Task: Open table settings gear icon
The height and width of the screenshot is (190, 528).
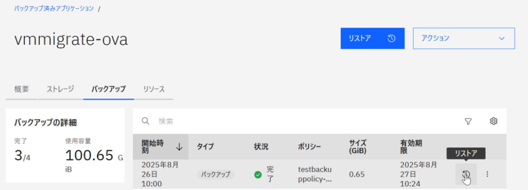Action: tap(493, 121)
